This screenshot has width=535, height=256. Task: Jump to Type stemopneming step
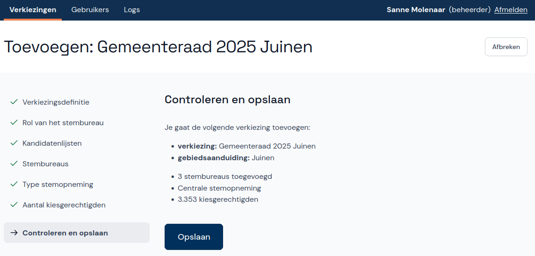point(58,184)
